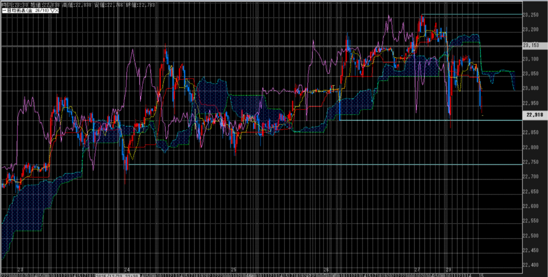Click the current price tag 22,918
This screenshot has height=277, width=548.
[534, 115]
